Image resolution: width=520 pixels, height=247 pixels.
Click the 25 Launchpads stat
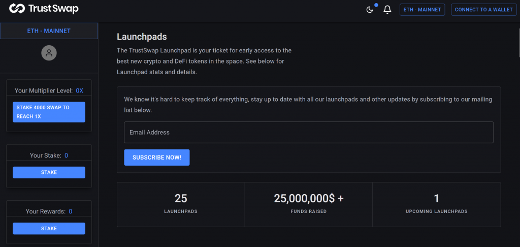(181, 204)
